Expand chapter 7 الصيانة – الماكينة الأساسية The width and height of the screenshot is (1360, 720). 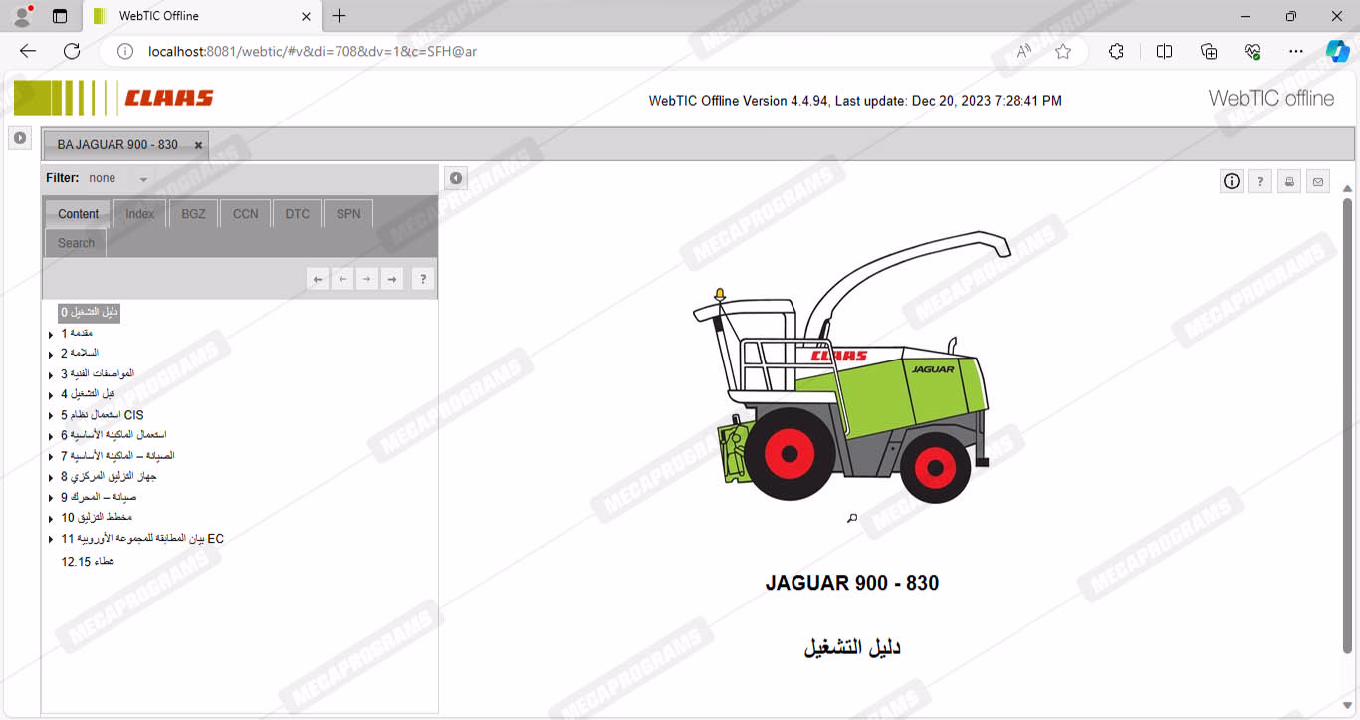point(51,456)
